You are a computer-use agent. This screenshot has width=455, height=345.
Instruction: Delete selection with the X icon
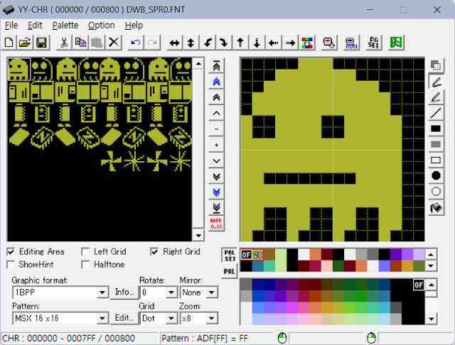point(114,43)
